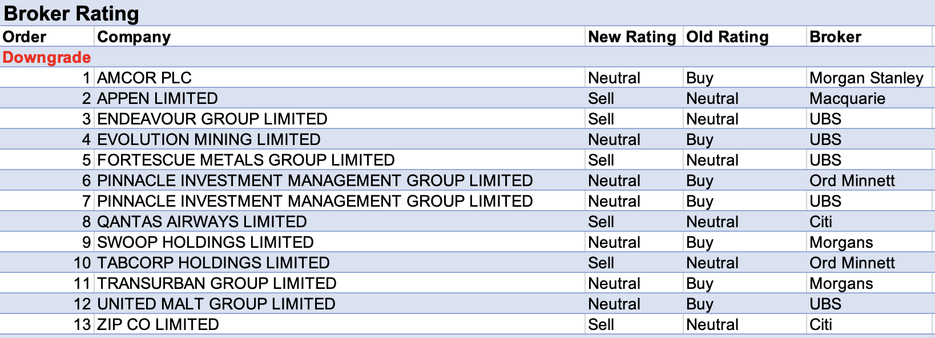
Task: Click the QANTAS AIRWAYS LIMITED cell
Action: click(x=202, y=222)
